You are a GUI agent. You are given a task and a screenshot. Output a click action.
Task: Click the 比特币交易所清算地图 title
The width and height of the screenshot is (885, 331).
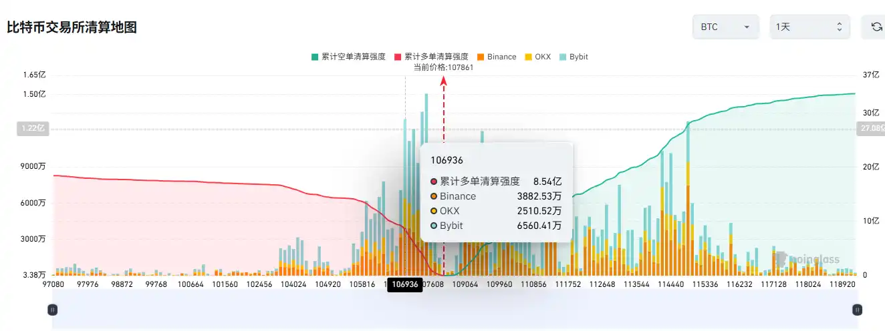point(72,27)
